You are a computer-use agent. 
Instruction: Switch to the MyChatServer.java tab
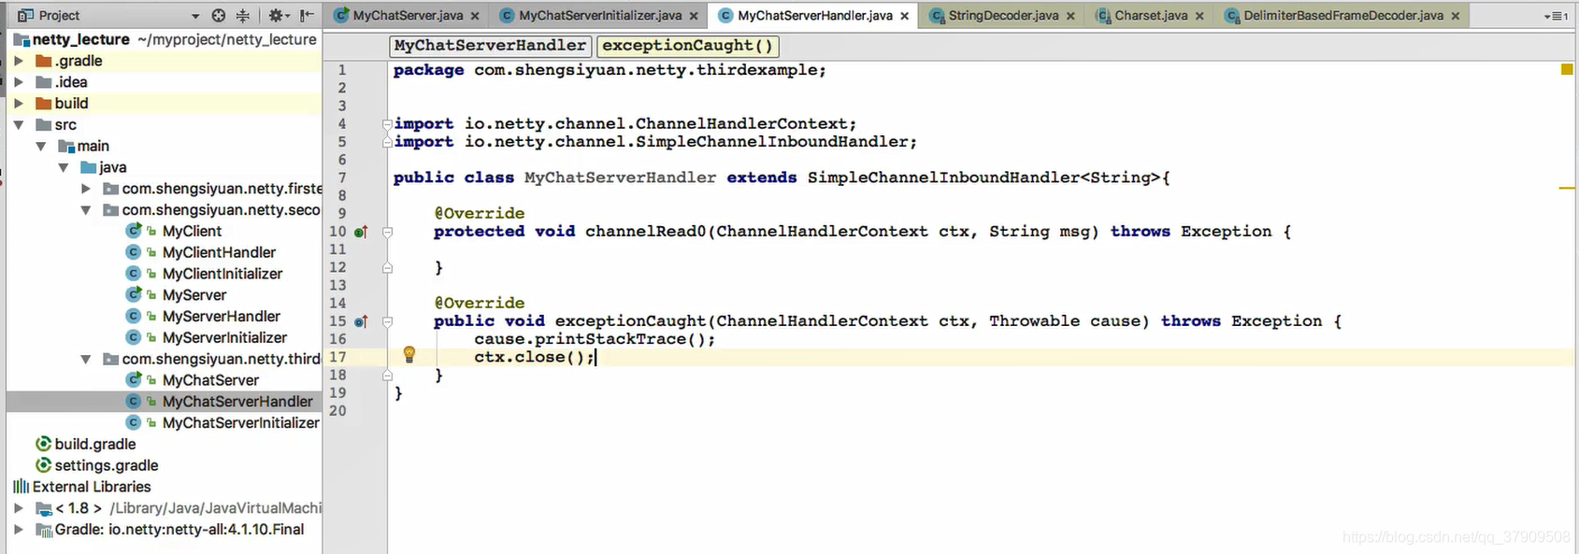coord(408,15)
